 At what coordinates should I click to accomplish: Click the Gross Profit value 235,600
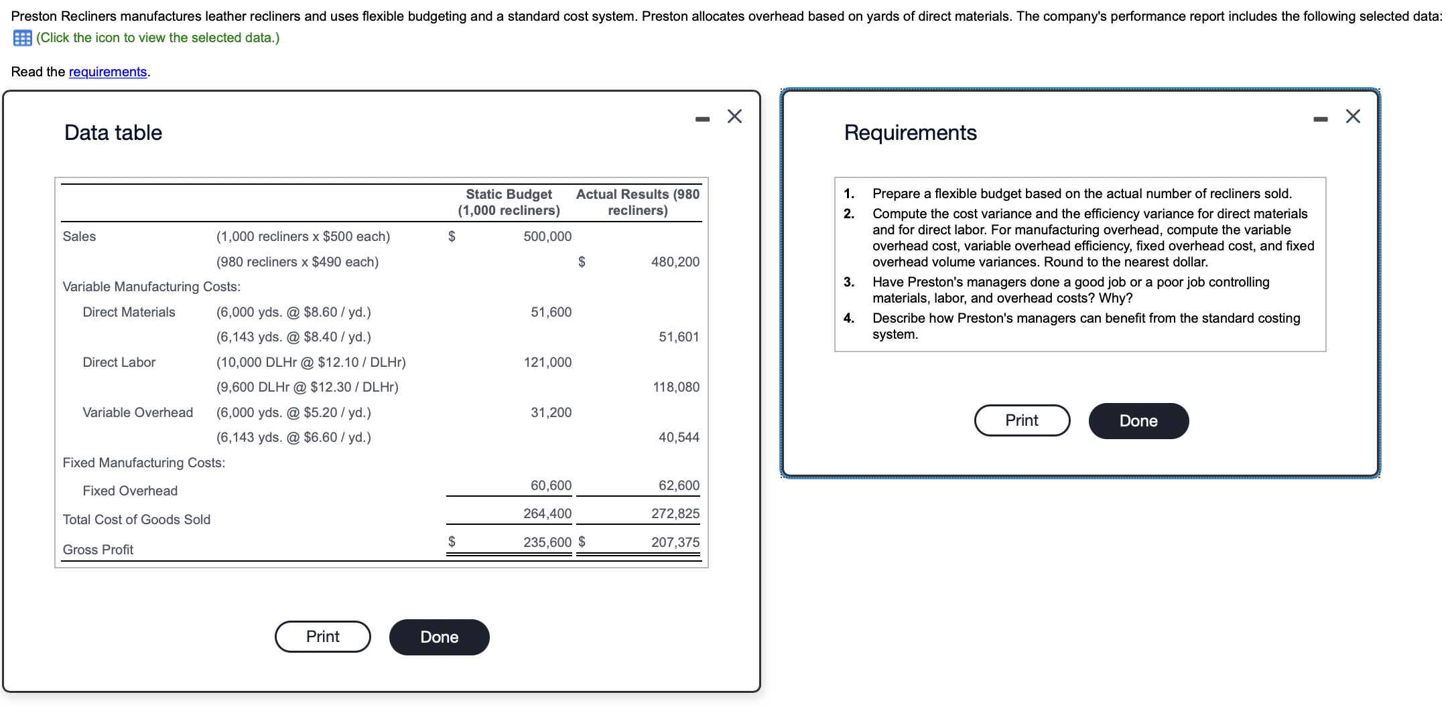point(547,542)
